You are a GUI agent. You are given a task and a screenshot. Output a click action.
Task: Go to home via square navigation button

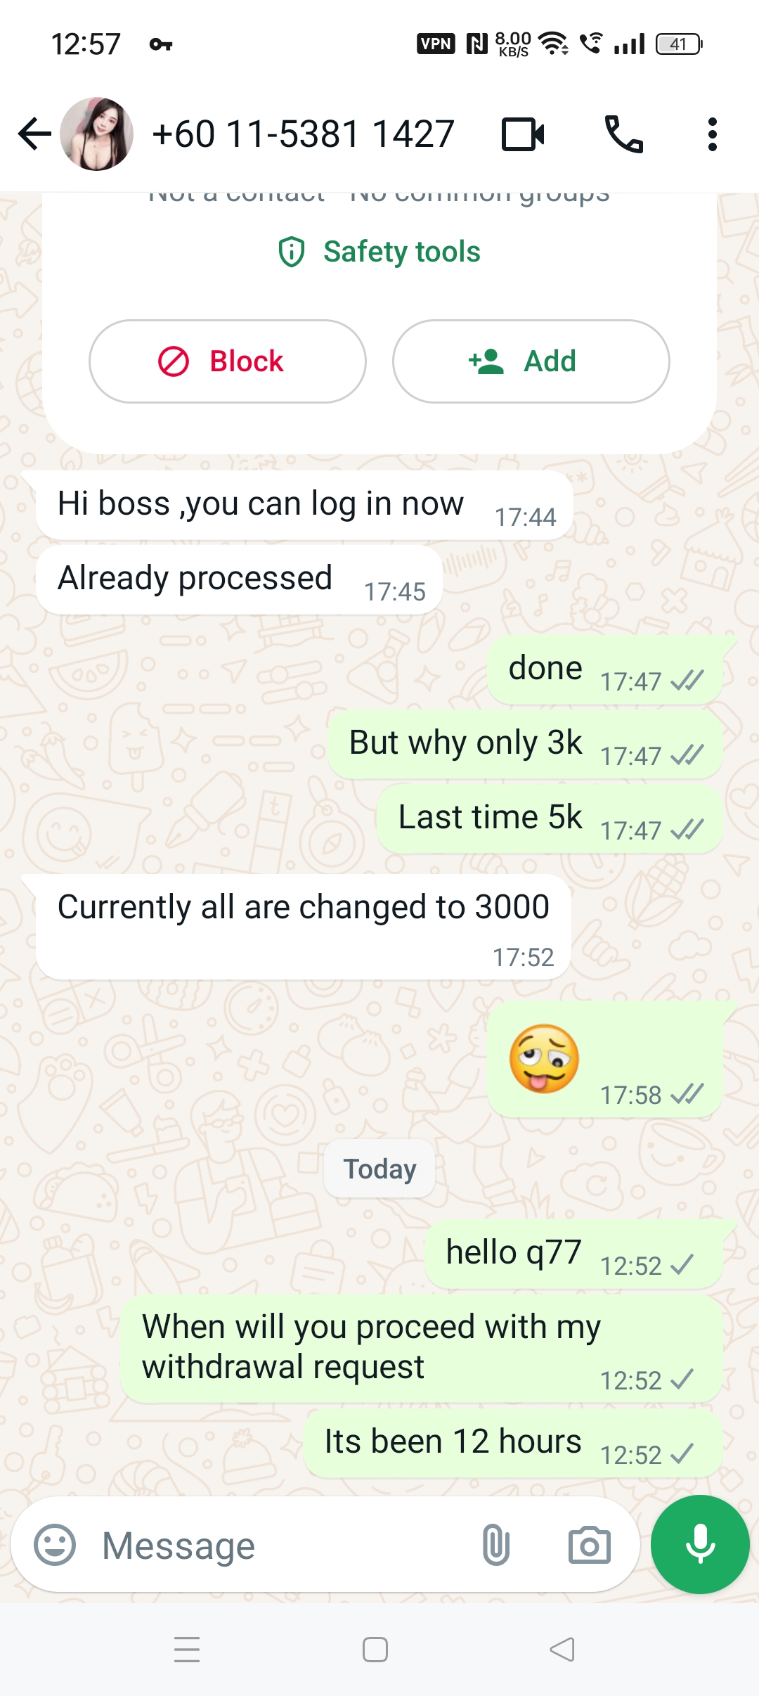tap(375, 1650)
